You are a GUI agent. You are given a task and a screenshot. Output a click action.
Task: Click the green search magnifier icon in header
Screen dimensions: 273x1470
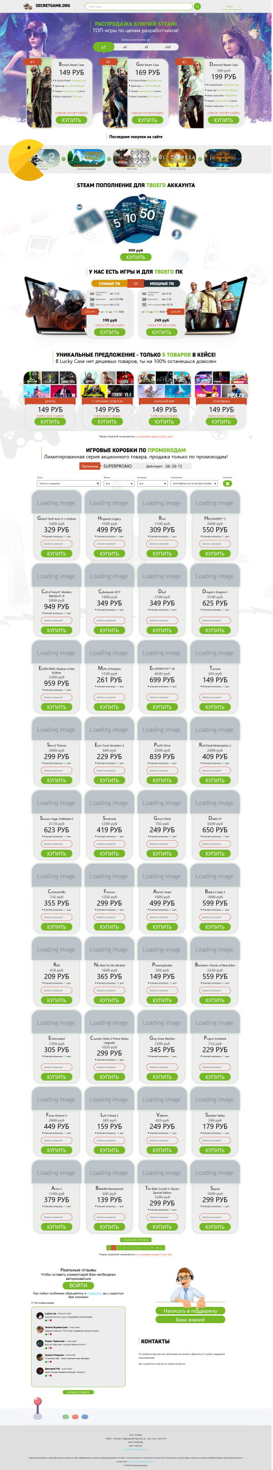[x=197, y=6]
